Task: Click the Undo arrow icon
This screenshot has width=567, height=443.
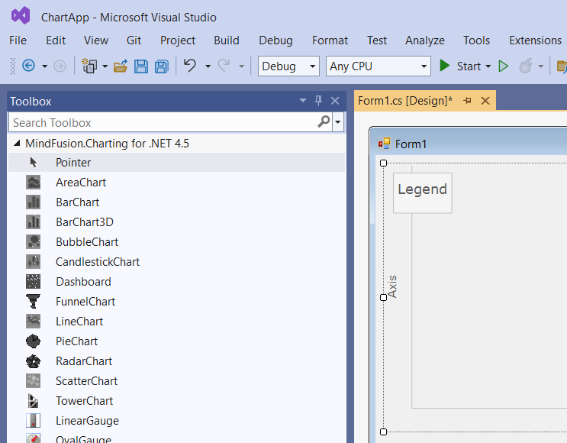Action: click(x=190, y=66)
